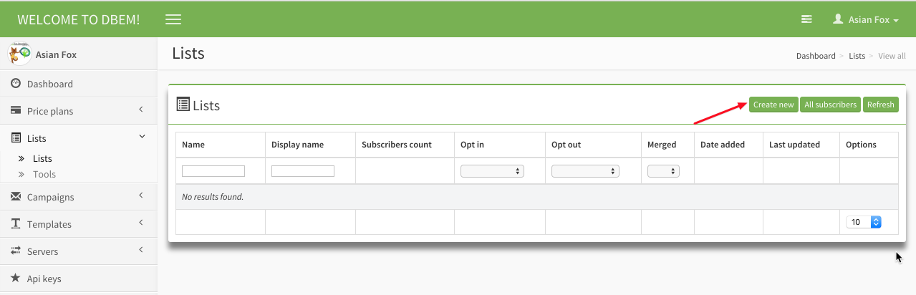
Task: Open the Opt out filter dropdown
Action: coord(585,171)
